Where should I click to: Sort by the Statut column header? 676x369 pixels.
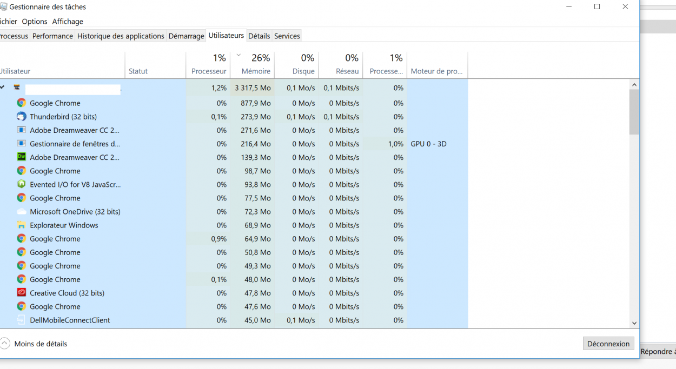(155, 65)
